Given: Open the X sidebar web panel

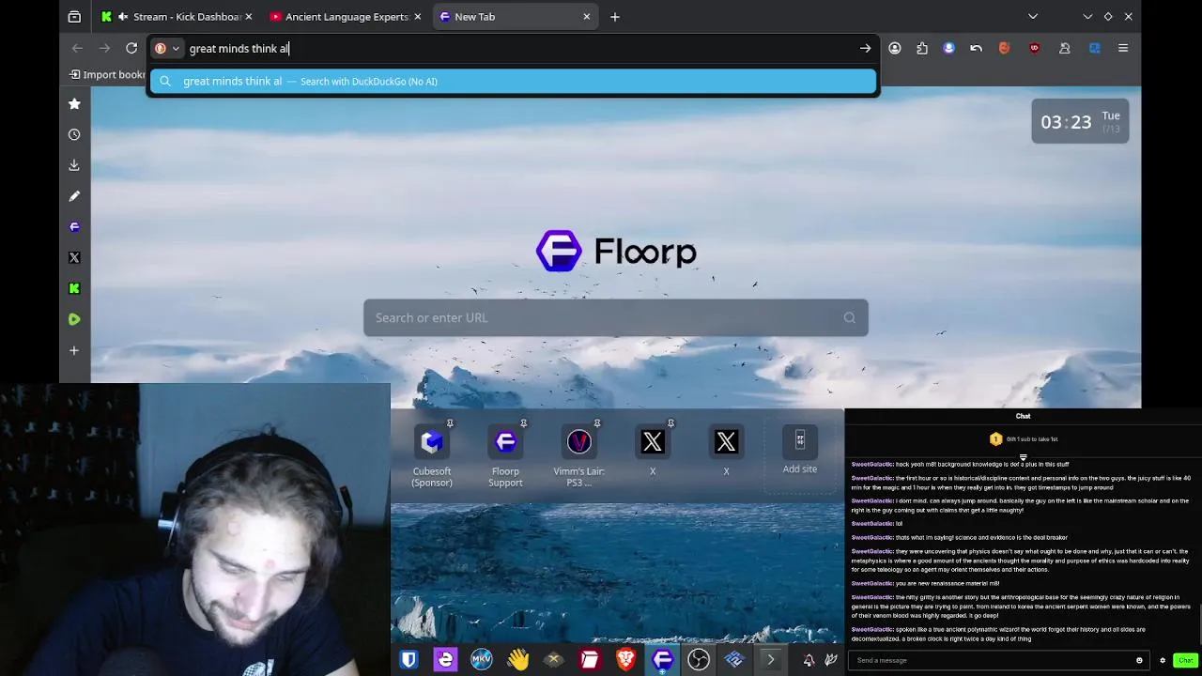Looking at the screenshot, I should click(x=74, y=257).
